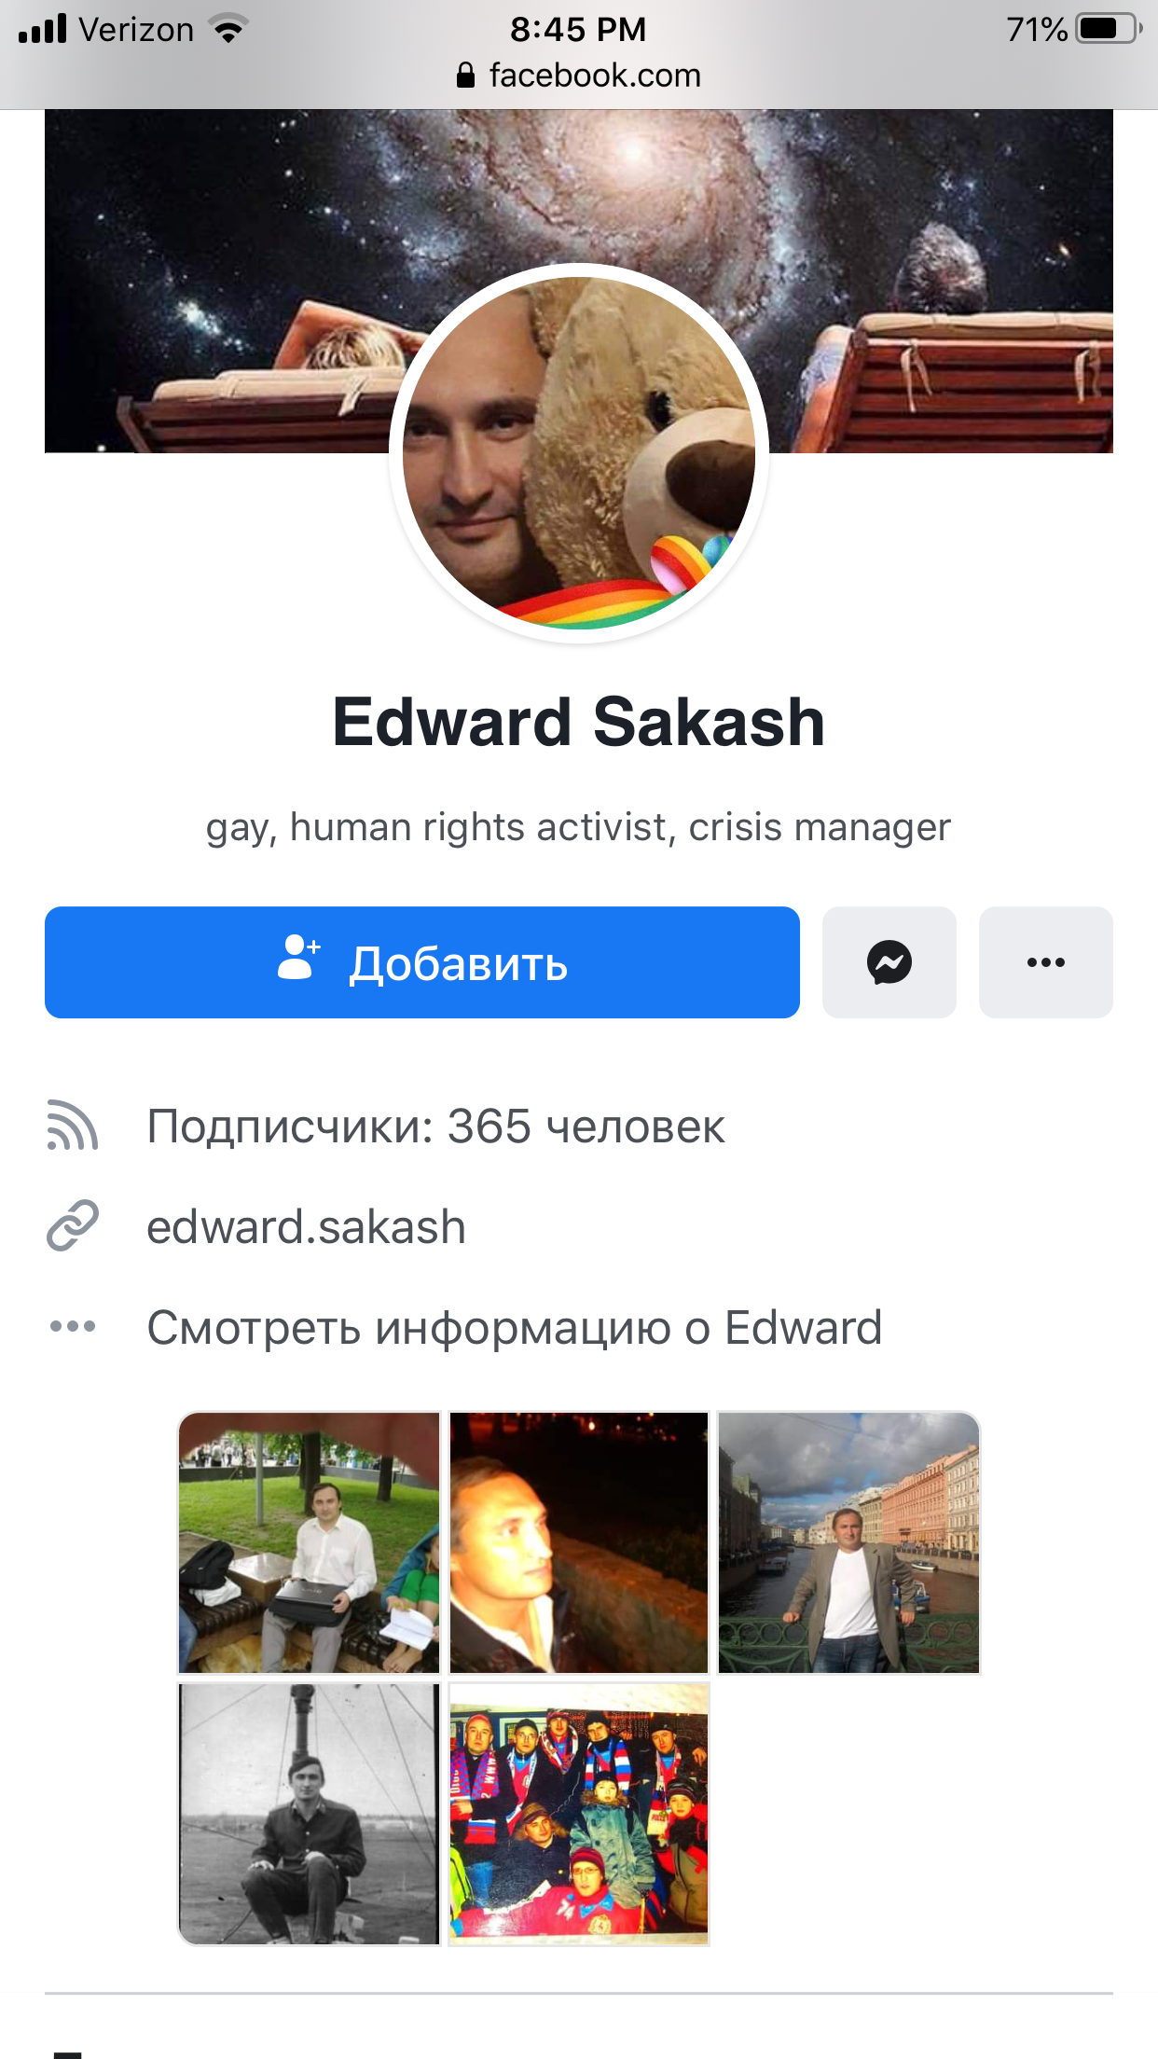
Task: Open the teddy bear profile picture
Action: pos(579,453)
